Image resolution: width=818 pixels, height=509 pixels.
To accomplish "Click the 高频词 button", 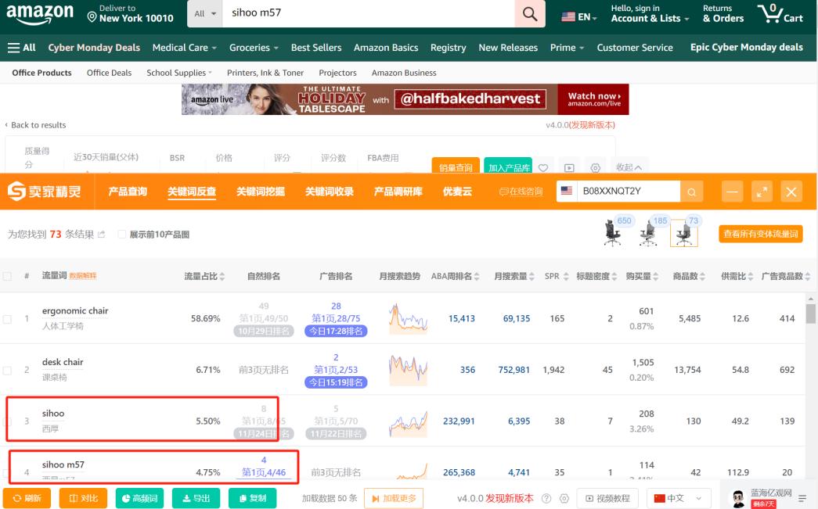I will (x=139, y=499).
